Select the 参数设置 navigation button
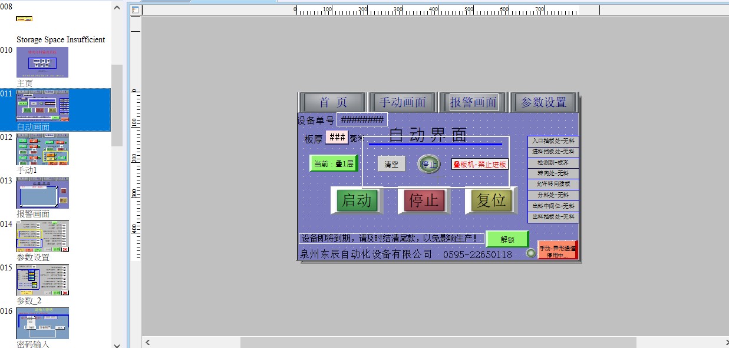This screenshot has width=729, height=348. 543,102
